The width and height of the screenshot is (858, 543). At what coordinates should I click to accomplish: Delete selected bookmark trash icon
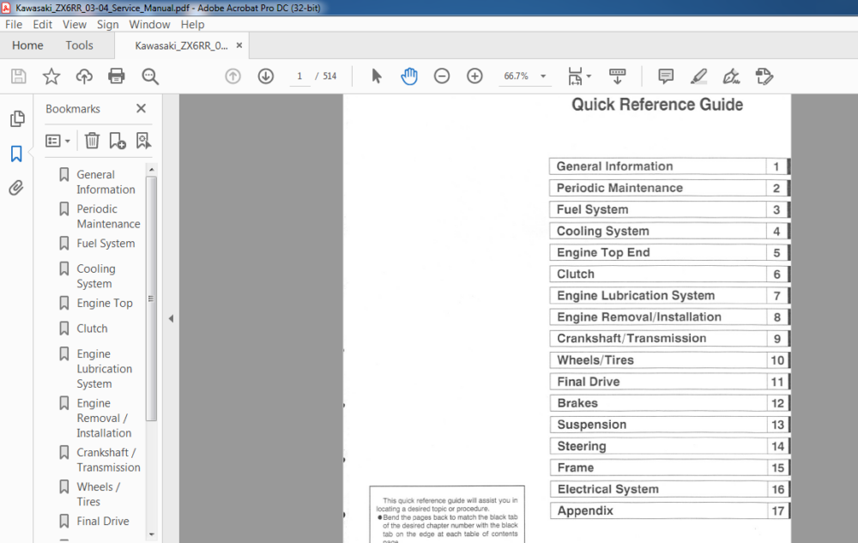(92, 141)
